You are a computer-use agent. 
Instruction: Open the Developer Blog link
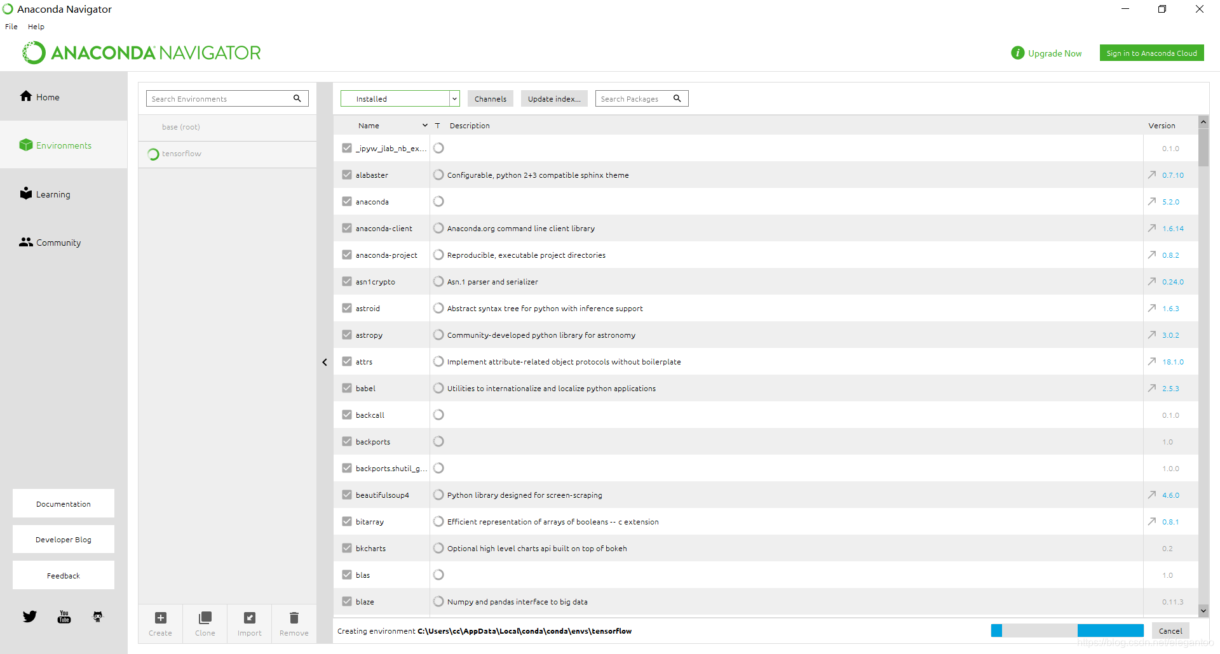tap(64, 539)
